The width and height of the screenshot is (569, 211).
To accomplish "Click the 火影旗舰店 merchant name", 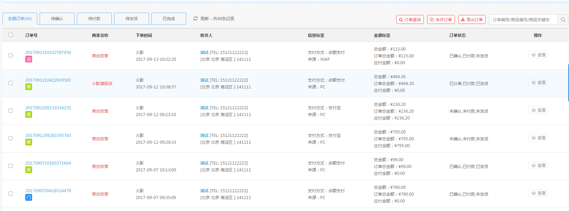I will (102, 84).
